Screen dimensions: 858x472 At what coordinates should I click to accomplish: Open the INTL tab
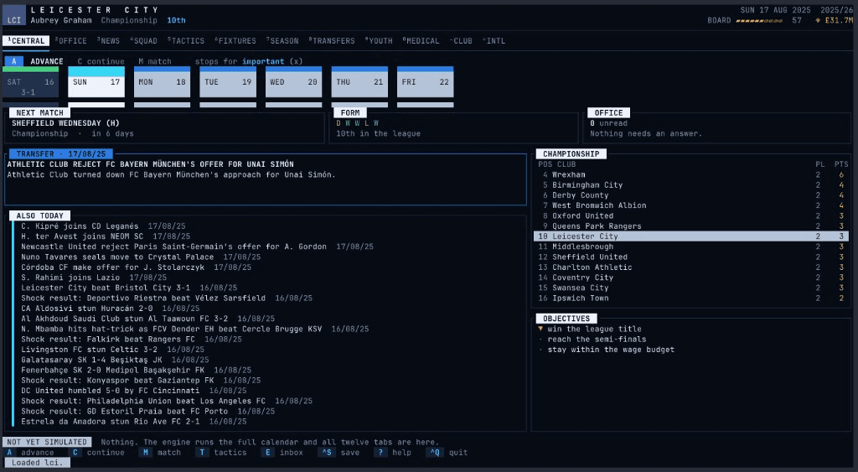pos(494,41)
